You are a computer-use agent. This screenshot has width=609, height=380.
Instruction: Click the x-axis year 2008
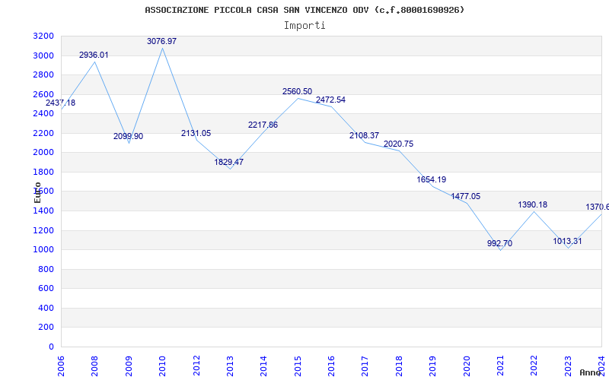click(x=94, y=366)
